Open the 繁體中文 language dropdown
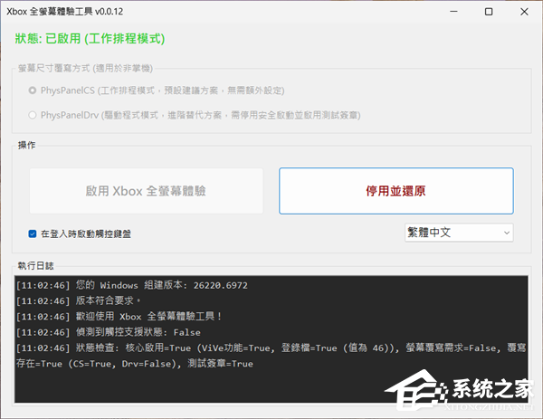This screenshot has height=419, width=543. tap(459, 233)
